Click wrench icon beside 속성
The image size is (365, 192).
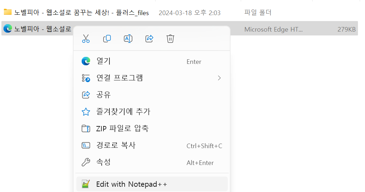[x=86, y=162]
